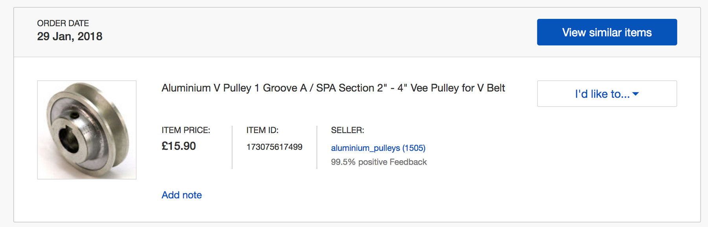This screenshot has width=708, height=227.
Task: Open the I'd like to... dropdown
Action: 607,94
